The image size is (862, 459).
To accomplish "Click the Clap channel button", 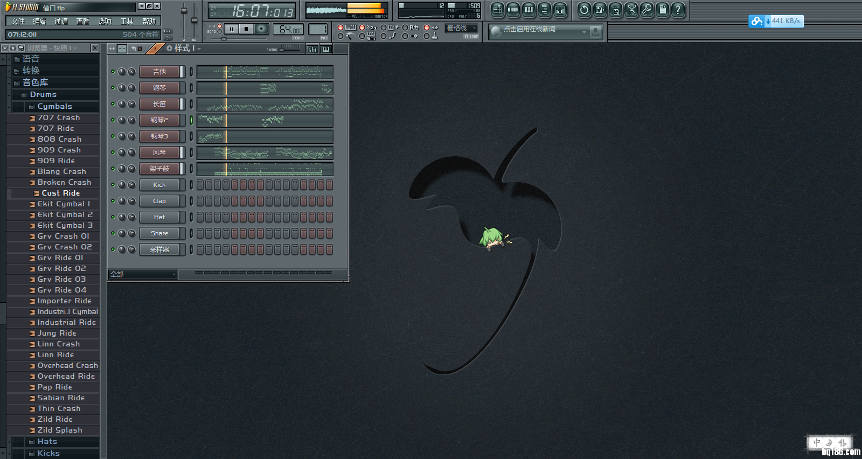I will coord(159,201).
